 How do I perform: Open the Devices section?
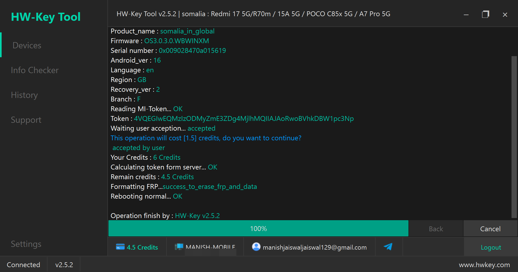[x=27, y=45]
